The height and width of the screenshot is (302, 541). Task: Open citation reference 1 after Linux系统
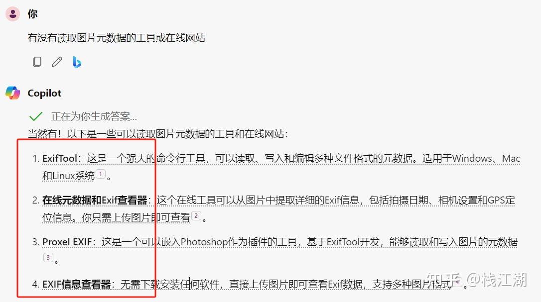click(101, 174)
